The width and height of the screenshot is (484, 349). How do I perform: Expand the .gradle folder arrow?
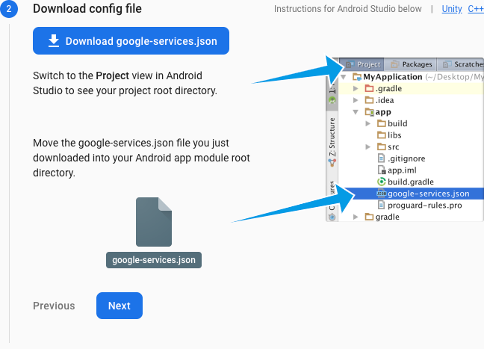click(356, 89)
